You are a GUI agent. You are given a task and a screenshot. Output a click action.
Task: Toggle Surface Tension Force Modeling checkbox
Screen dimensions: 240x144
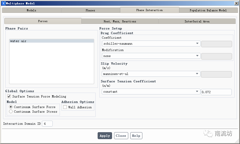click(x=9, y=97)
